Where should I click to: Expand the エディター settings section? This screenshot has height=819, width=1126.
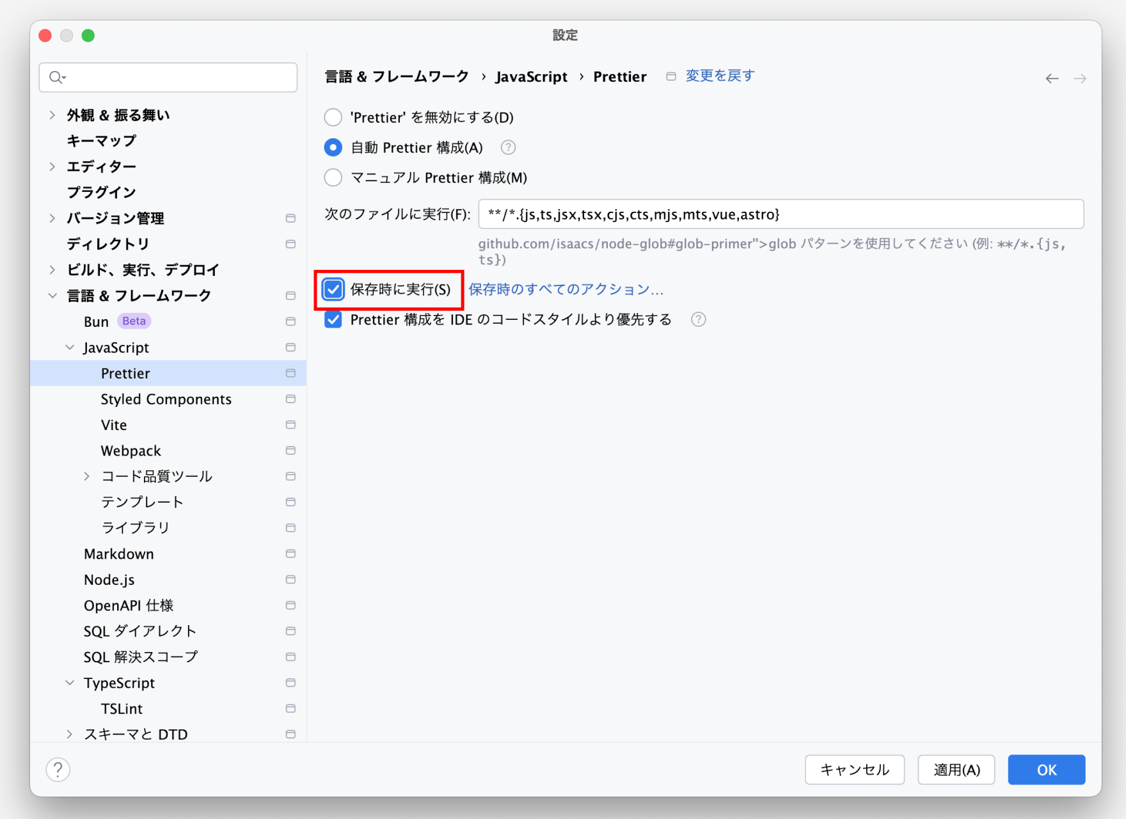(52, 166)
